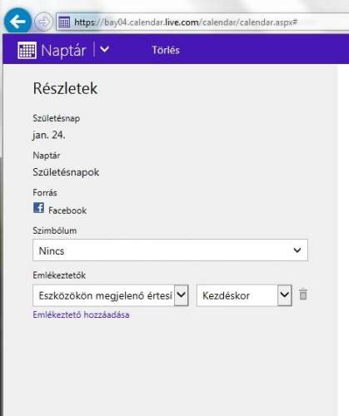349x416 pixels.
Task: Click the arrow button of the Kezdéskor combo box
Action: click(x=285, y=295)
